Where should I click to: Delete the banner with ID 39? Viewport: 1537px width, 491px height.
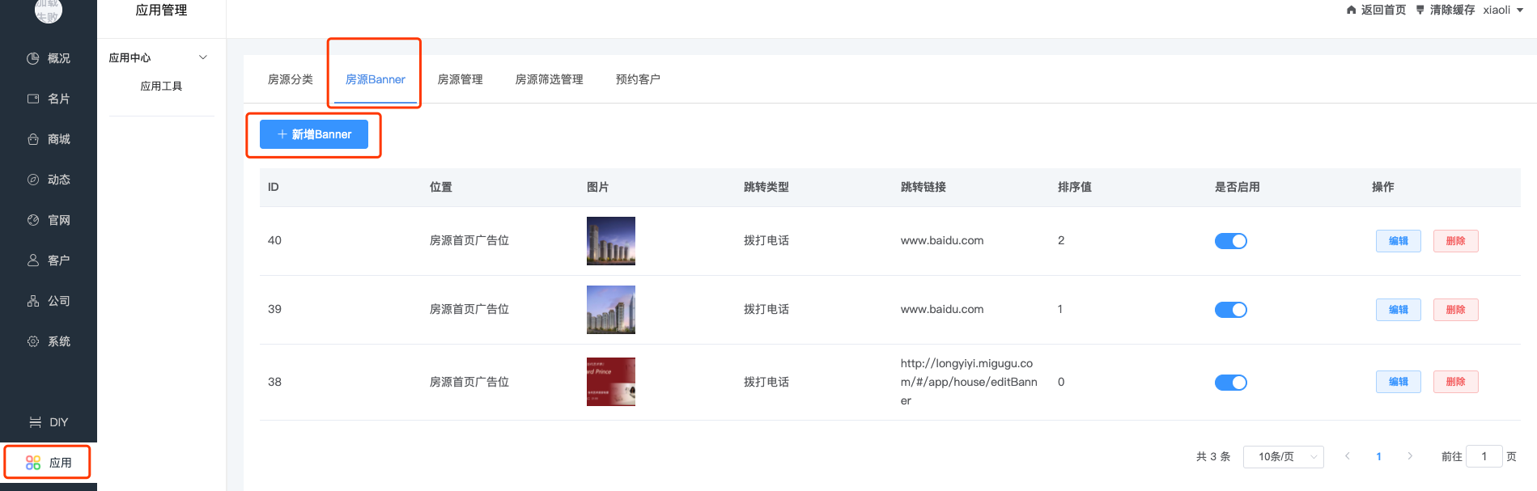tap(1456, 310)
